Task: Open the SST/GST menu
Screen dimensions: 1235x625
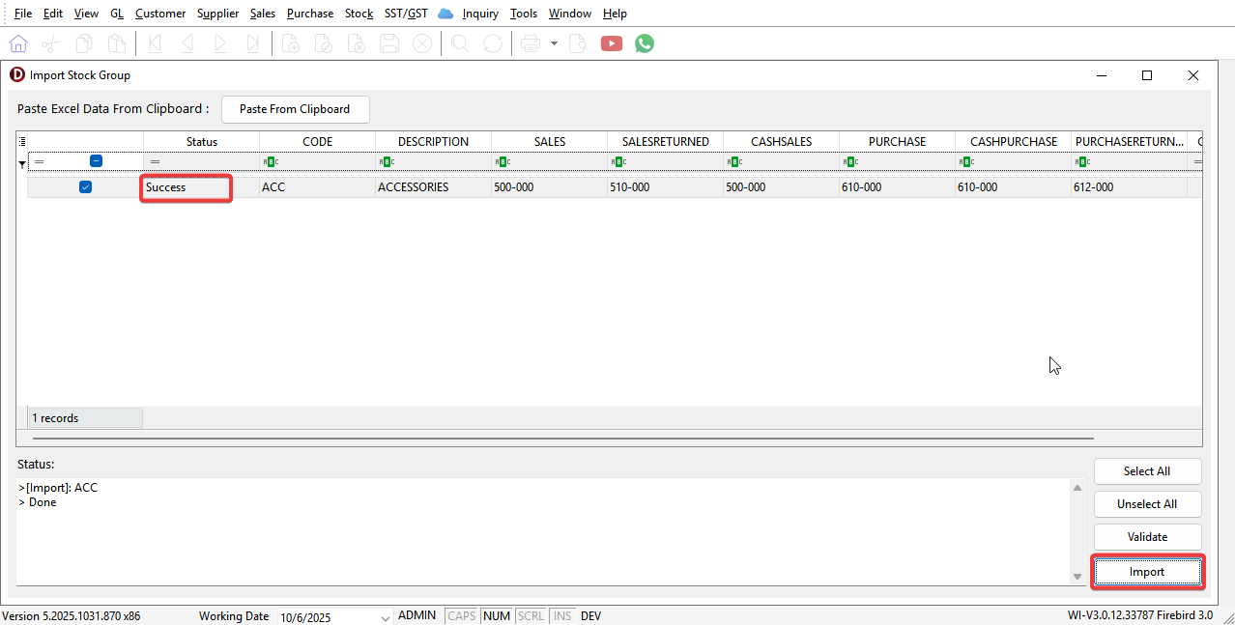Action: 406,14
